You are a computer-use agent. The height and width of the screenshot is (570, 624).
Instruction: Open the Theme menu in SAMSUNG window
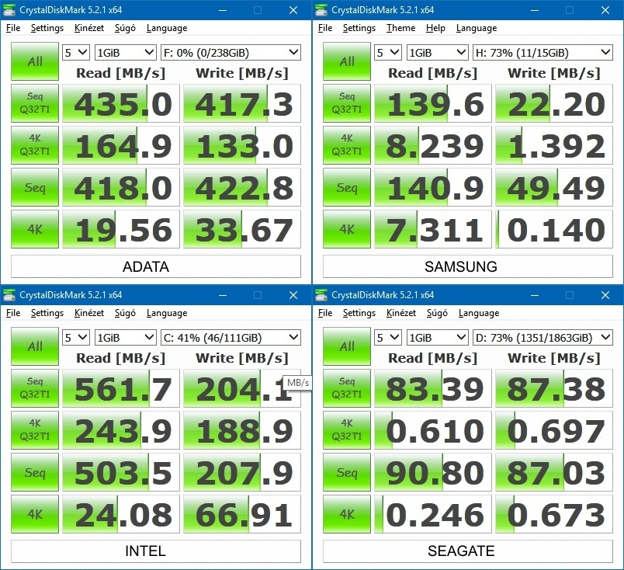(x=400, y=28)
